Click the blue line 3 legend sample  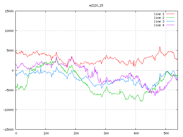[170, 21]
